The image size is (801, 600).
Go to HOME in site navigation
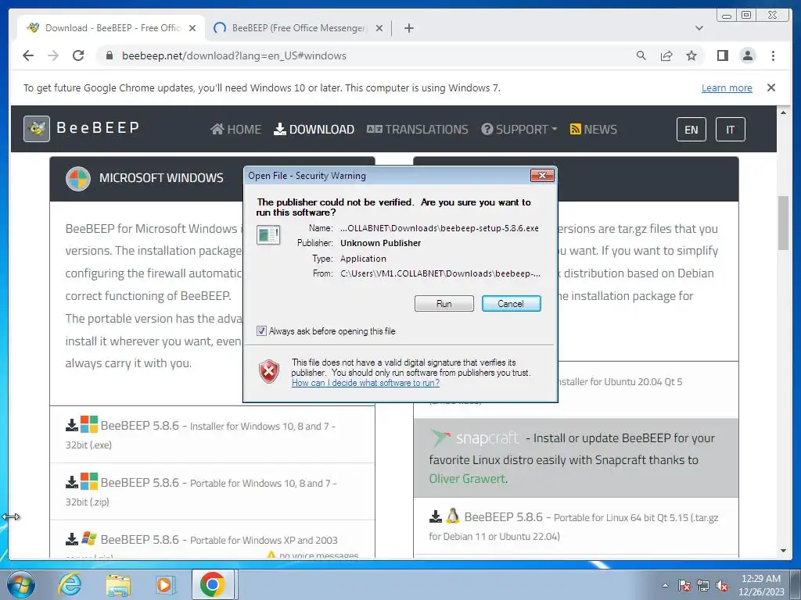[235, 129]
